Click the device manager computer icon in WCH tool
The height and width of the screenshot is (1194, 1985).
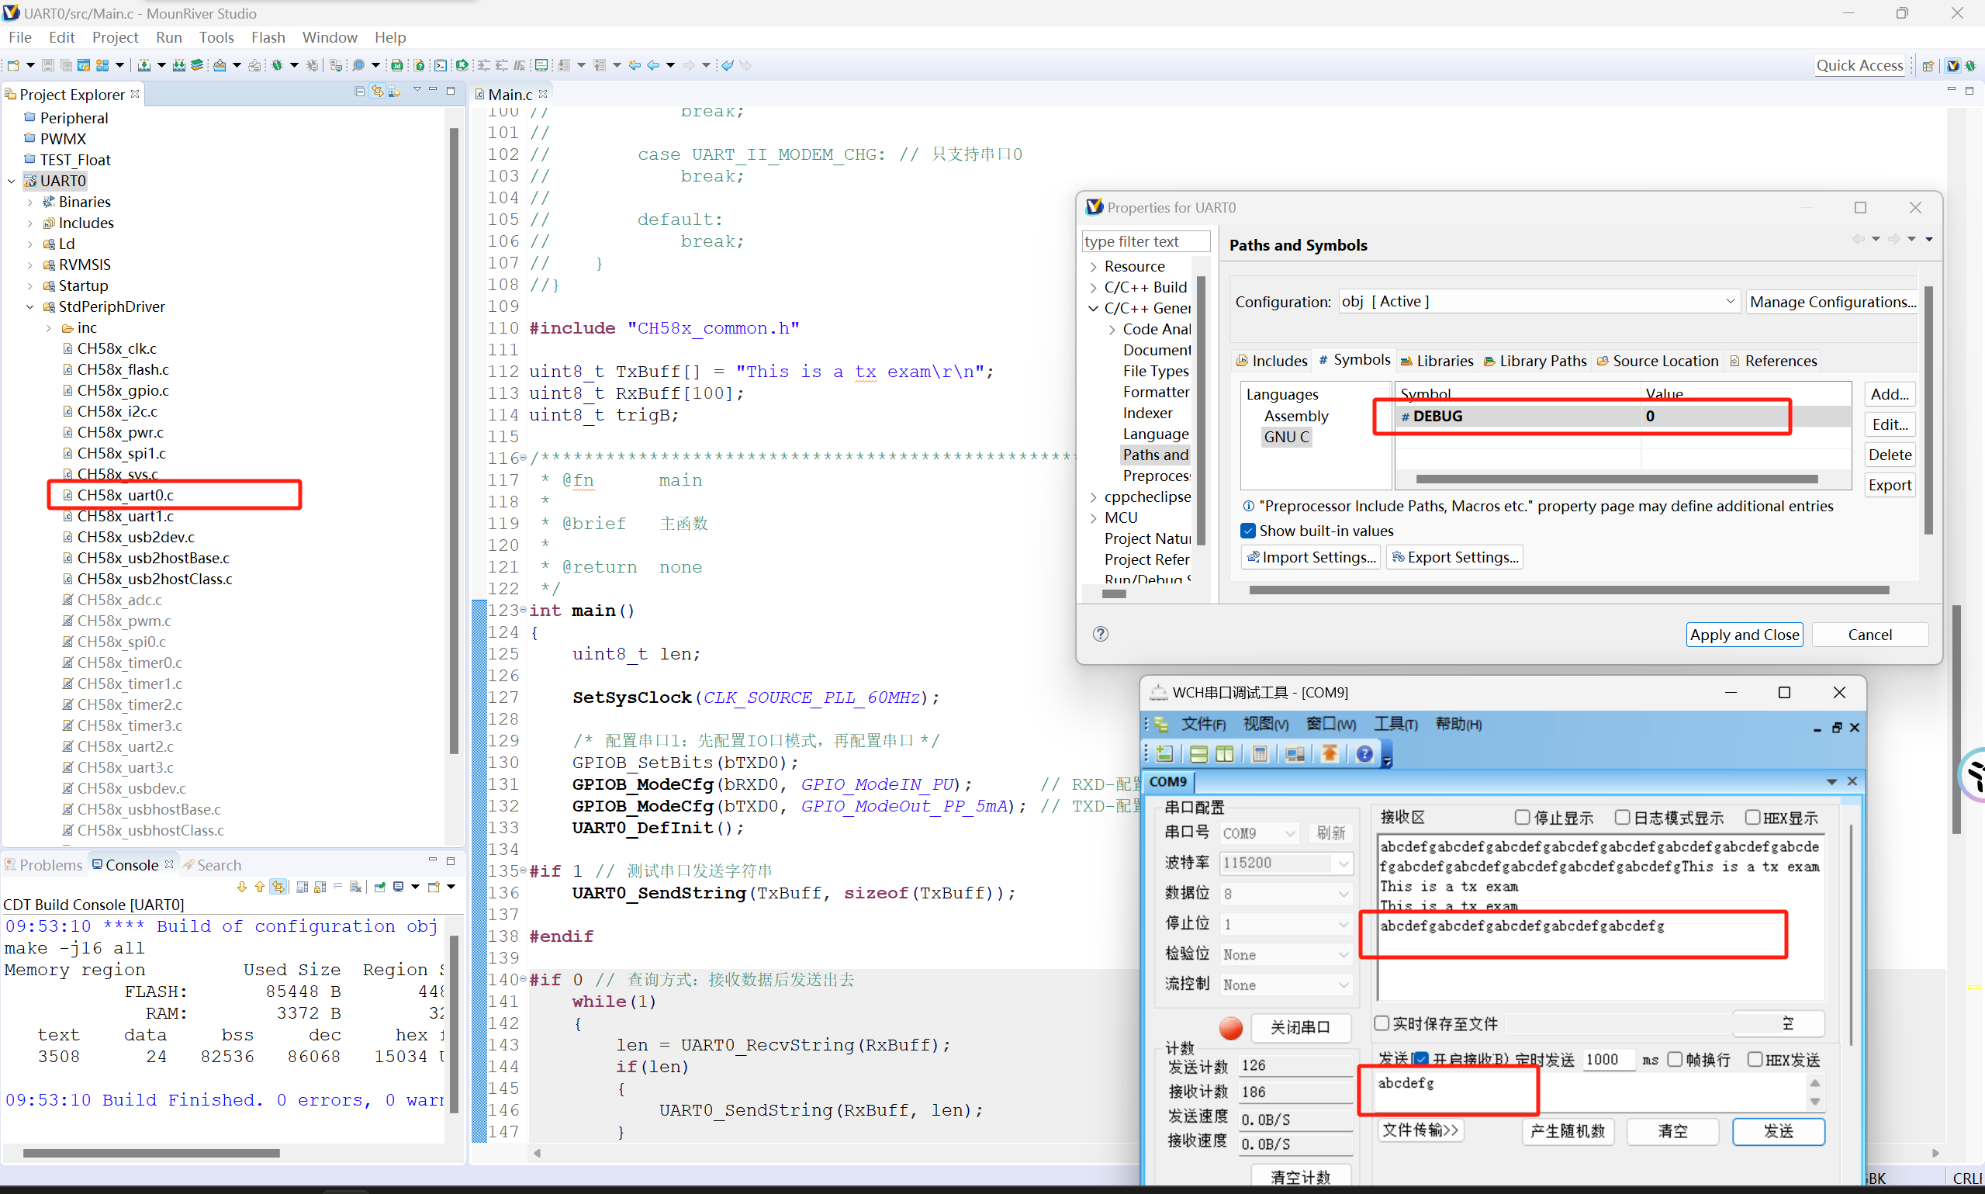1295,753
